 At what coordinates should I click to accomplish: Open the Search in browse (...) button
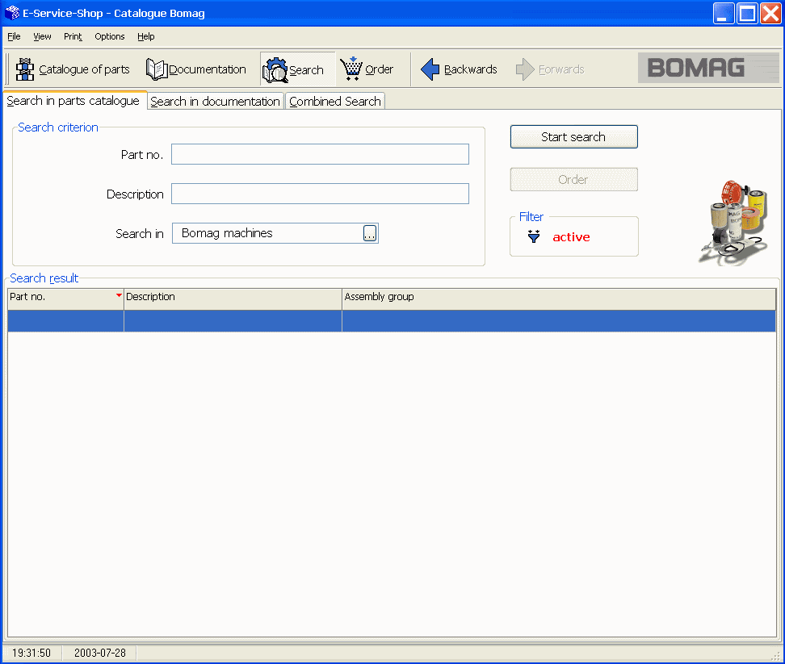pos(369,233)
